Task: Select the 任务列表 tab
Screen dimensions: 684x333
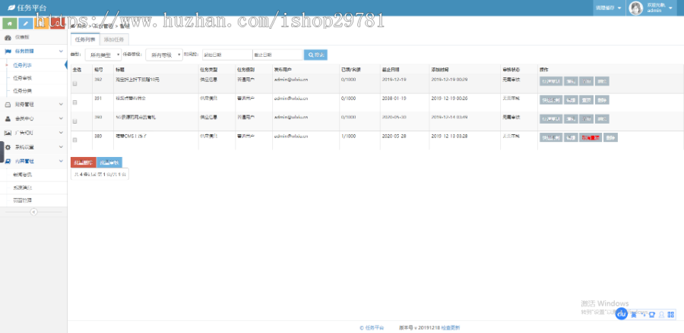Action: coord(85,38)
